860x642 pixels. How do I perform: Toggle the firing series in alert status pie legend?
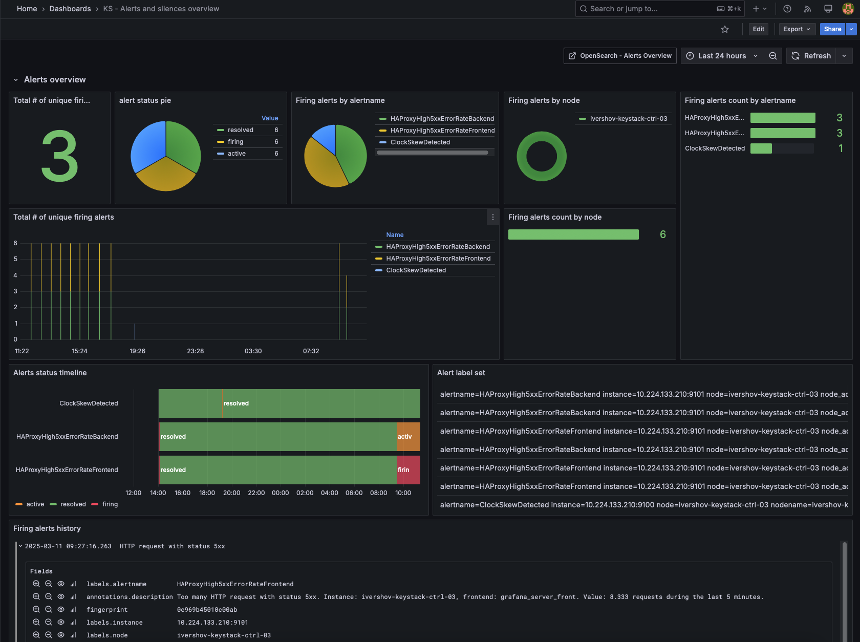pyautogui.click(x=235, y=142)
